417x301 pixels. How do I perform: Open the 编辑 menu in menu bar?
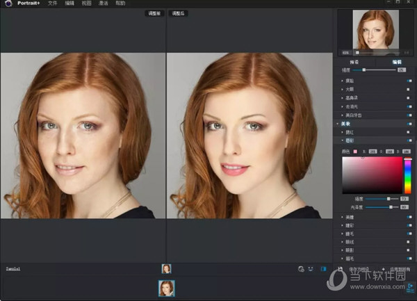coord(69,3)
